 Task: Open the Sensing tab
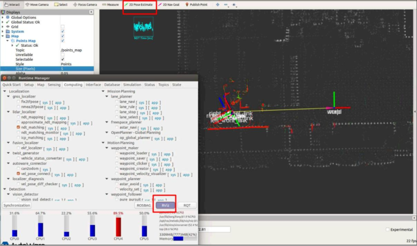[x=54, y=85]
